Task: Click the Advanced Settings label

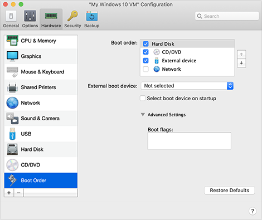Action: point(167,115)
